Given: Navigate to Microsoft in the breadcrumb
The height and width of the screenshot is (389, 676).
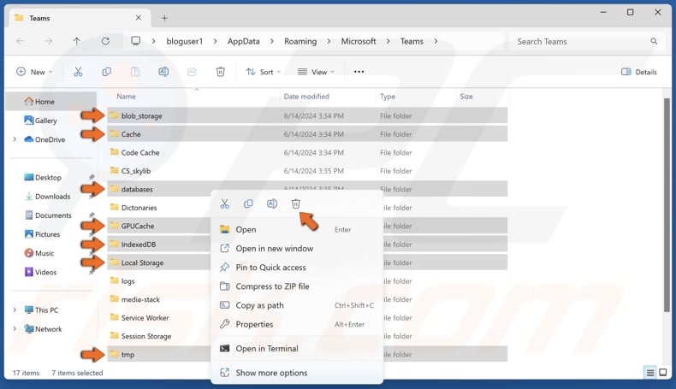Looking at the screenshot, I should (359, 41).
